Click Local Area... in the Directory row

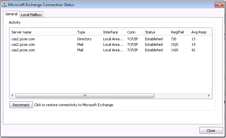tap(113, 39)
